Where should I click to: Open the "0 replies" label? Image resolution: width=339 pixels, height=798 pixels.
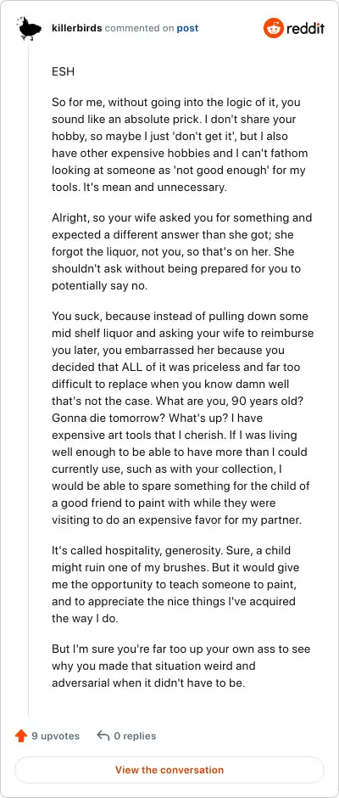[x=135, y=736]
